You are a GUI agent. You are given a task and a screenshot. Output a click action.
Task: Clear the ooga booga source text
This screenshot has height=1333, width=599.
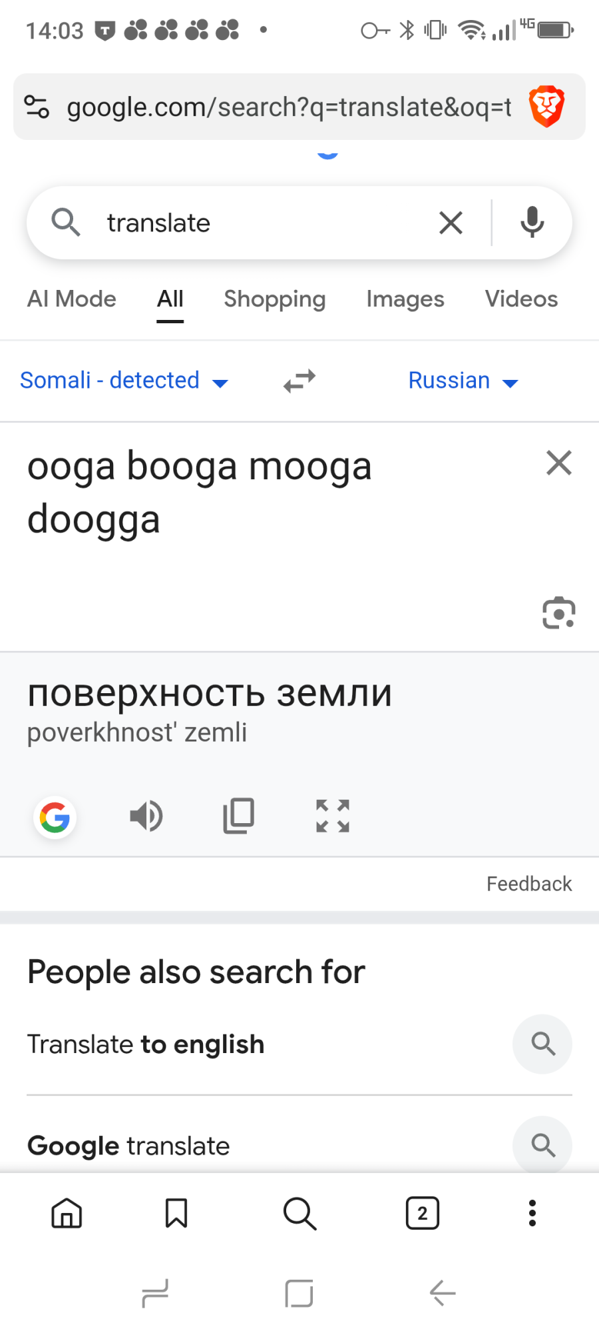coord(558,463)
